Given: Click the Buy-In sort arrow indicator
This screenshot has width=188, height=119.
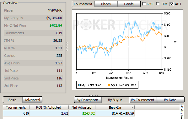Looking at the screenshot, I should [x=132, y=108].
